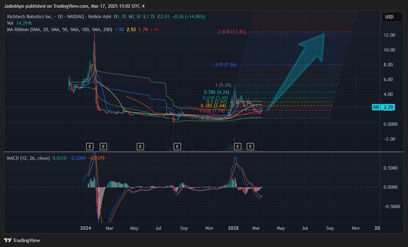Click the TradingView logo
The image size is (408, 247).
coord(22,240)
